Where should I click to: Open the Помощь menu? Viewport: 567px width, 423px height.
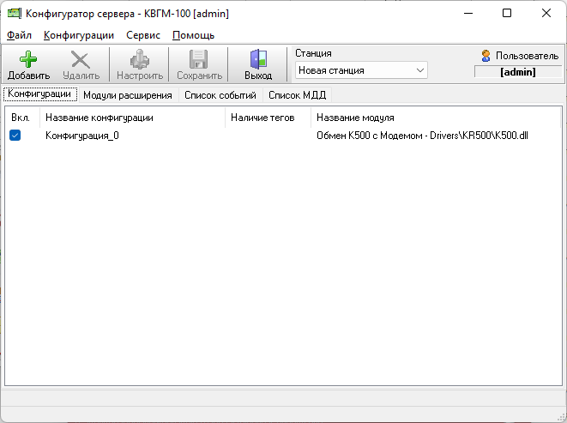[x=193, y=35]
